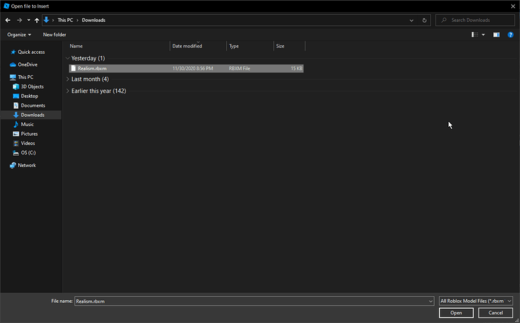
Task: Select Downloads in the navigation pane
Action: 31,115
